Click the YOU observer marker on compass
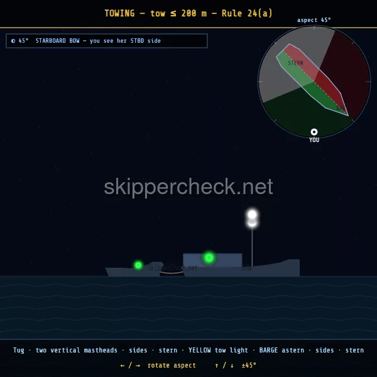Screen dimensions: 377x377 tap(314, 132)
